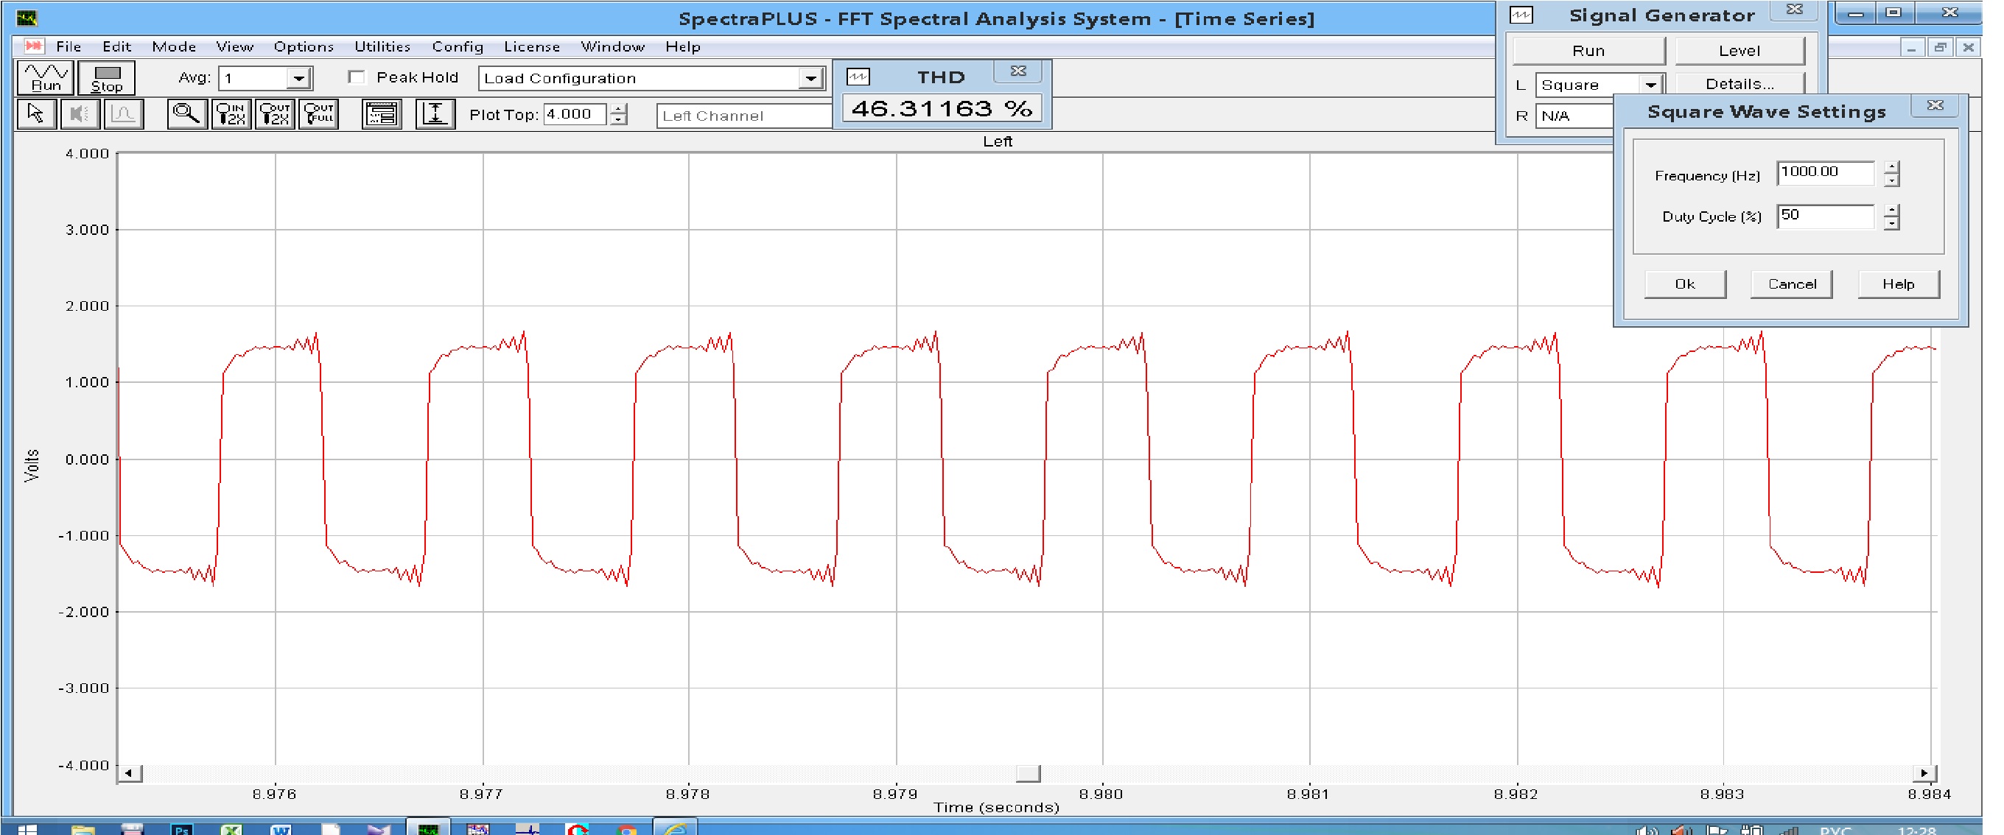Viewport: 2004px width, 835px height.
Task: Open the Utilities menu
Action: click(x=382, y=46)
